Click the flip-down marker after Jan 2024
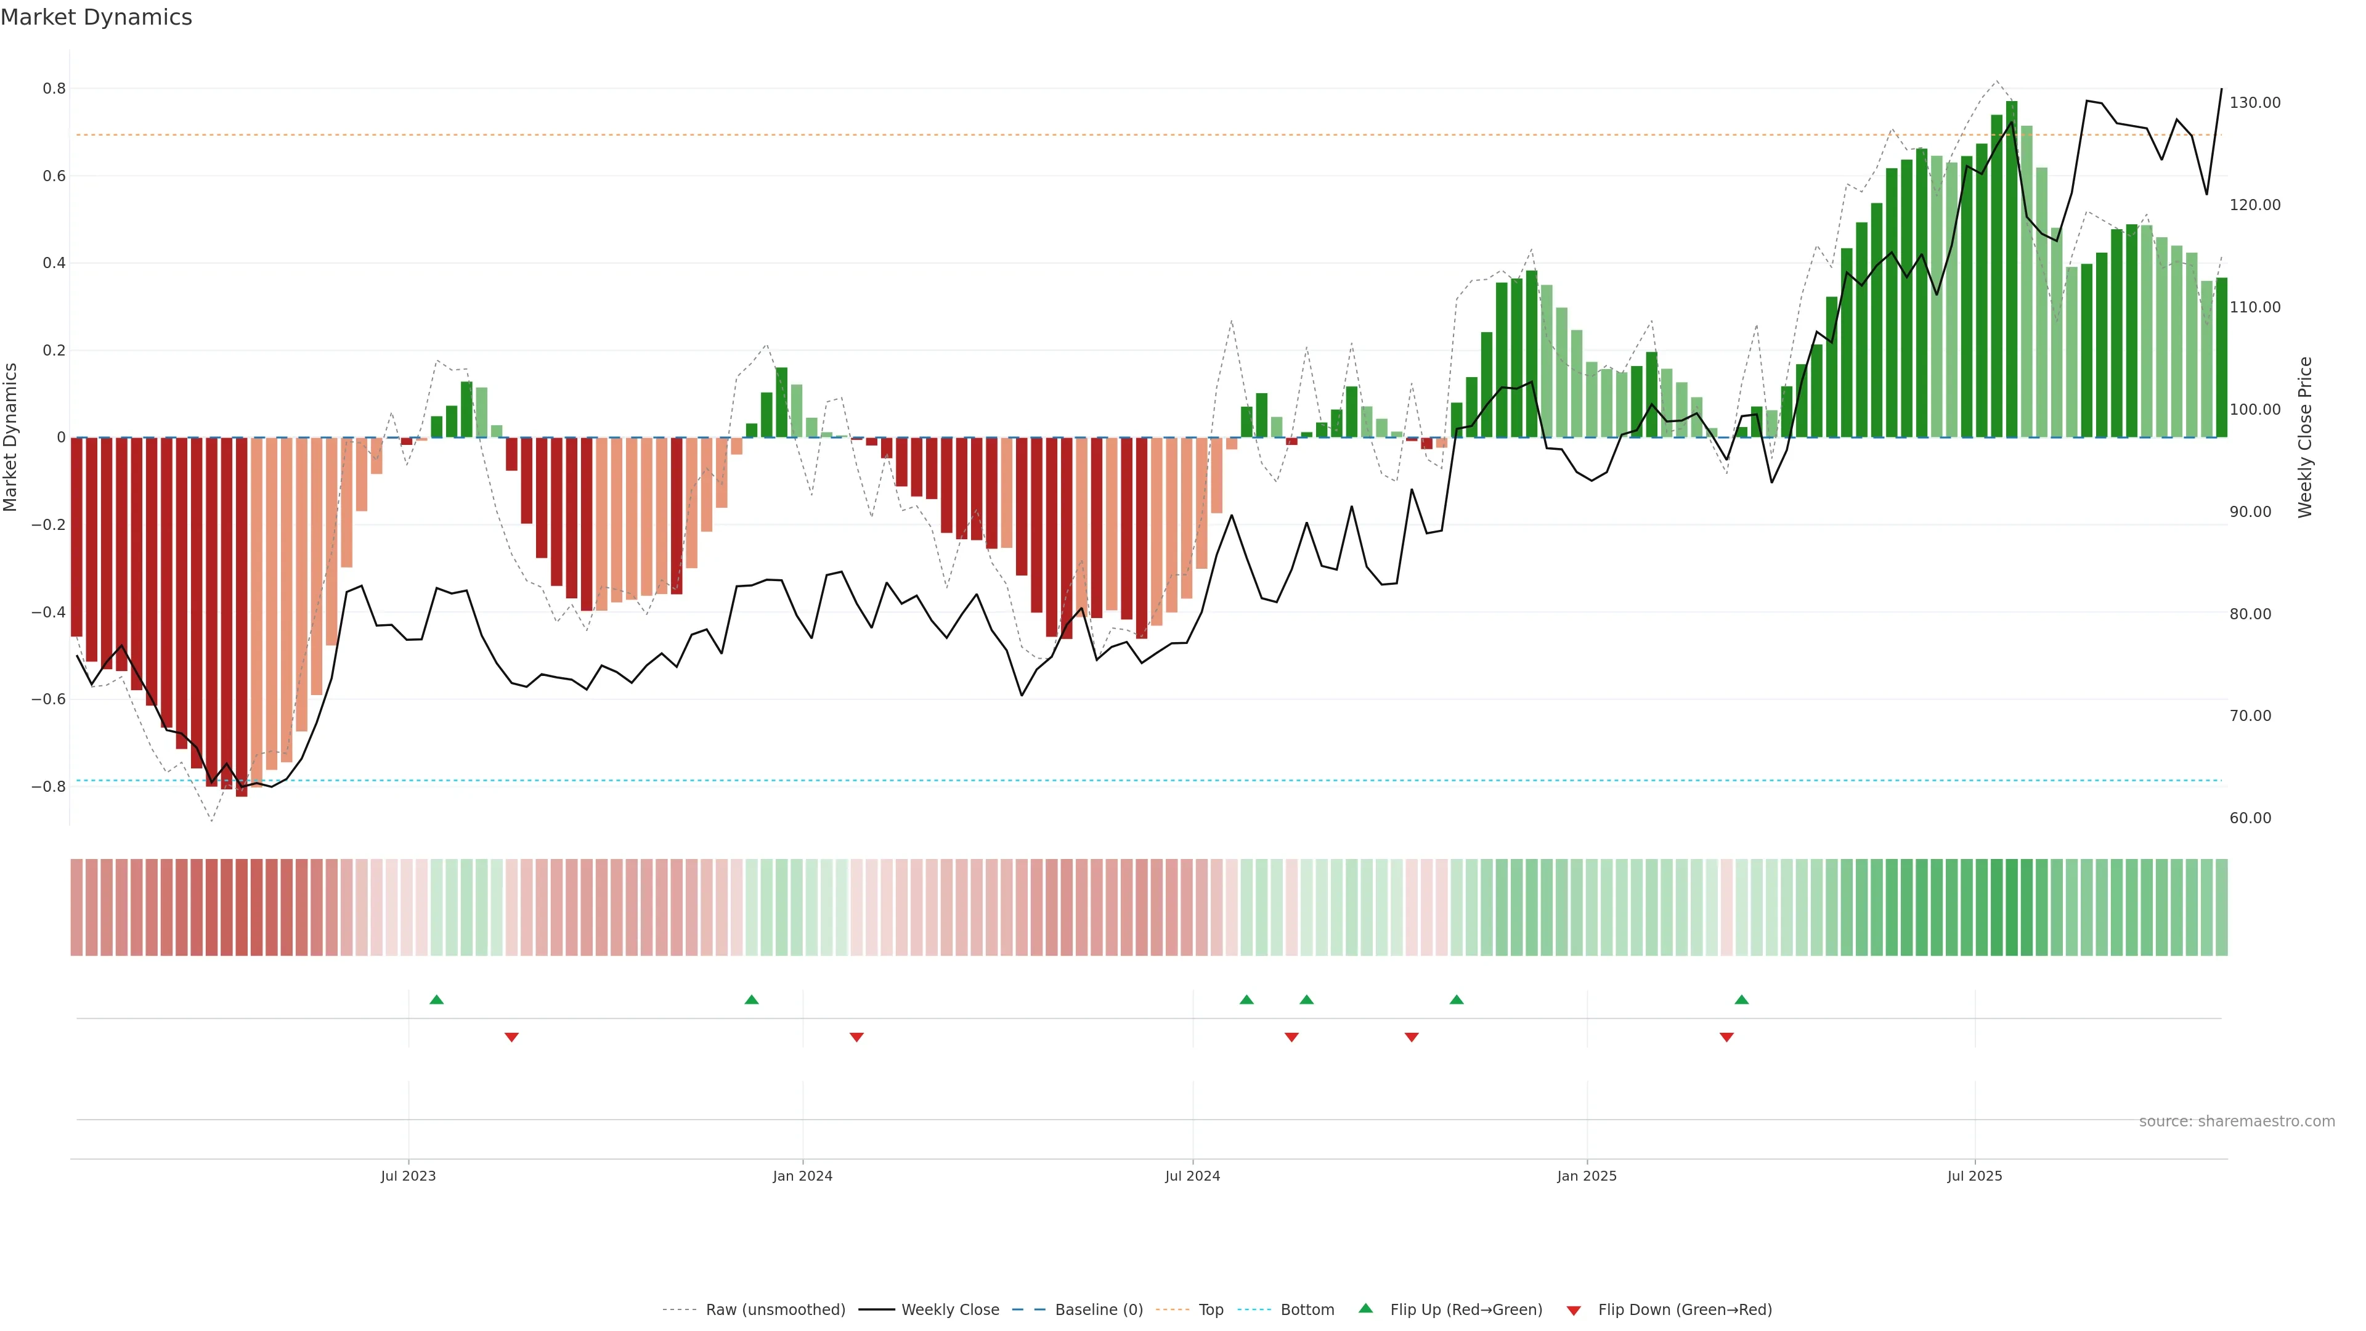The width and height of the screenshot is (2366, 1331). coord(857,1037)
